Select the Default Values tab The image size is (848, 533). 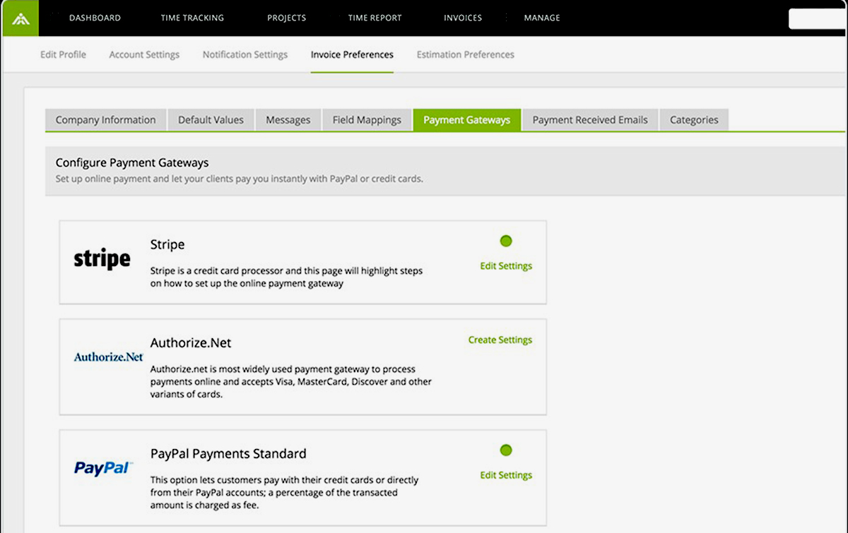tap(211, 120)
